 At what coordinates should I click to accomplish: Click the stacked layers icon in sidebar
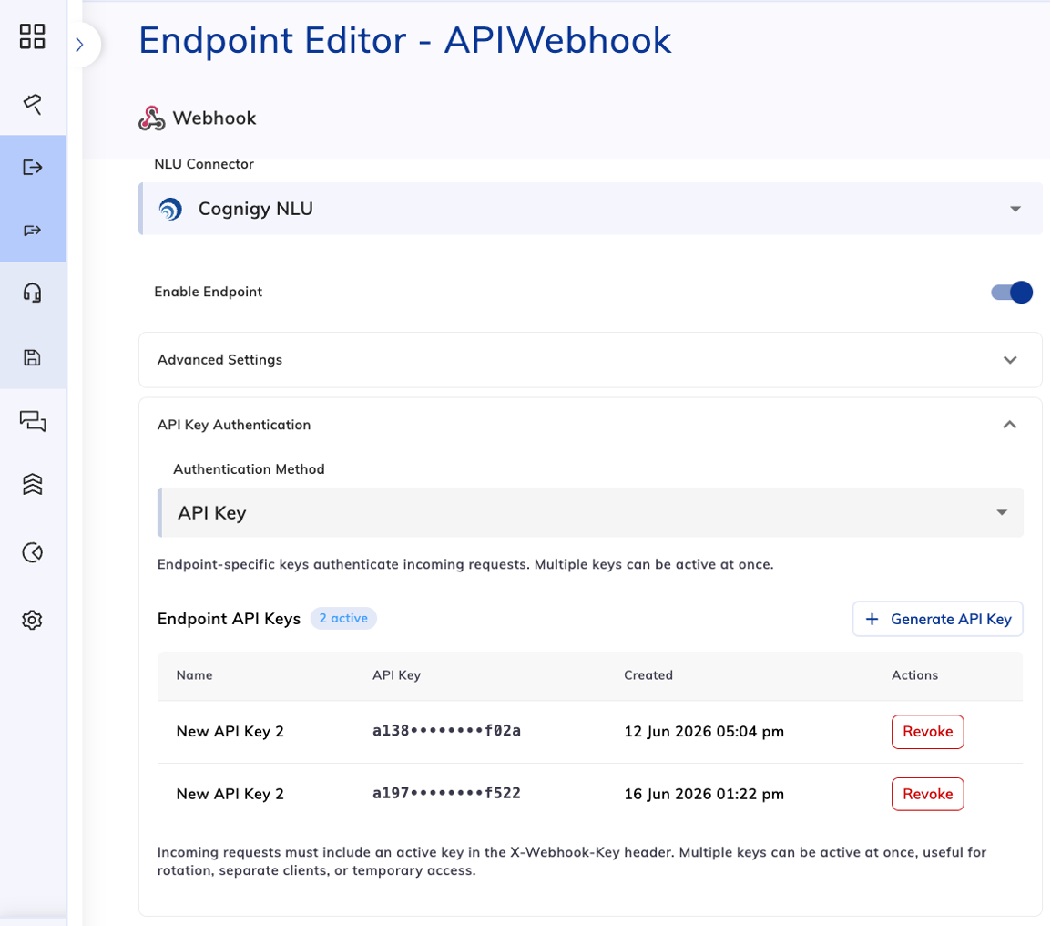click(32, 484)
